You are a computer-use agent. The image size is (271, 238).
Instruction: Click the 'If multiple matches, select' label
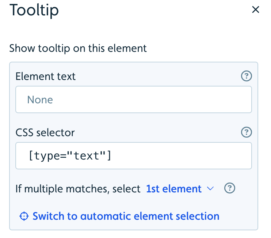pyautogui.click(x=78, y=189)
